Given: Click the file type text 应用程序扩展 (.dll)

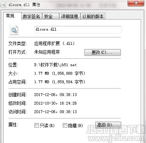Looking at the screenshot, I should tap(54, 43).
